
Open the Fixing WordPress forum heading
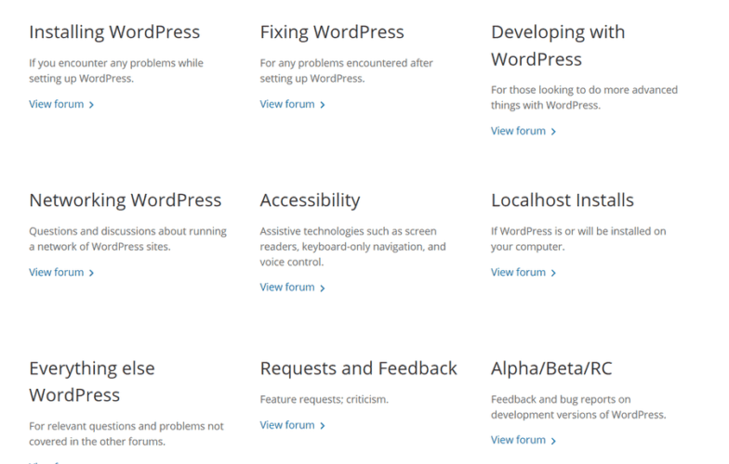[332, 32]
